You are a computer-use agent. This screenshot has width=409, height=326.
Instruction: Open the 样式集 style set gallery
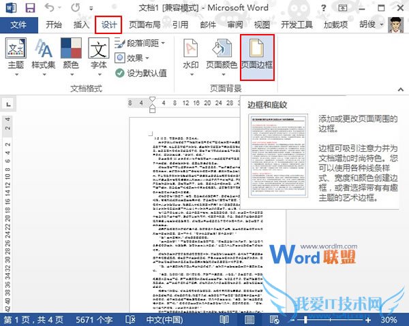(x=44, y=56)
